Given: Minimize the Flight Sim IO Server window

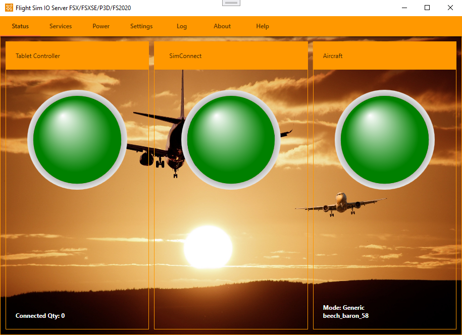Looking at the screenshot, I should 404,8.
